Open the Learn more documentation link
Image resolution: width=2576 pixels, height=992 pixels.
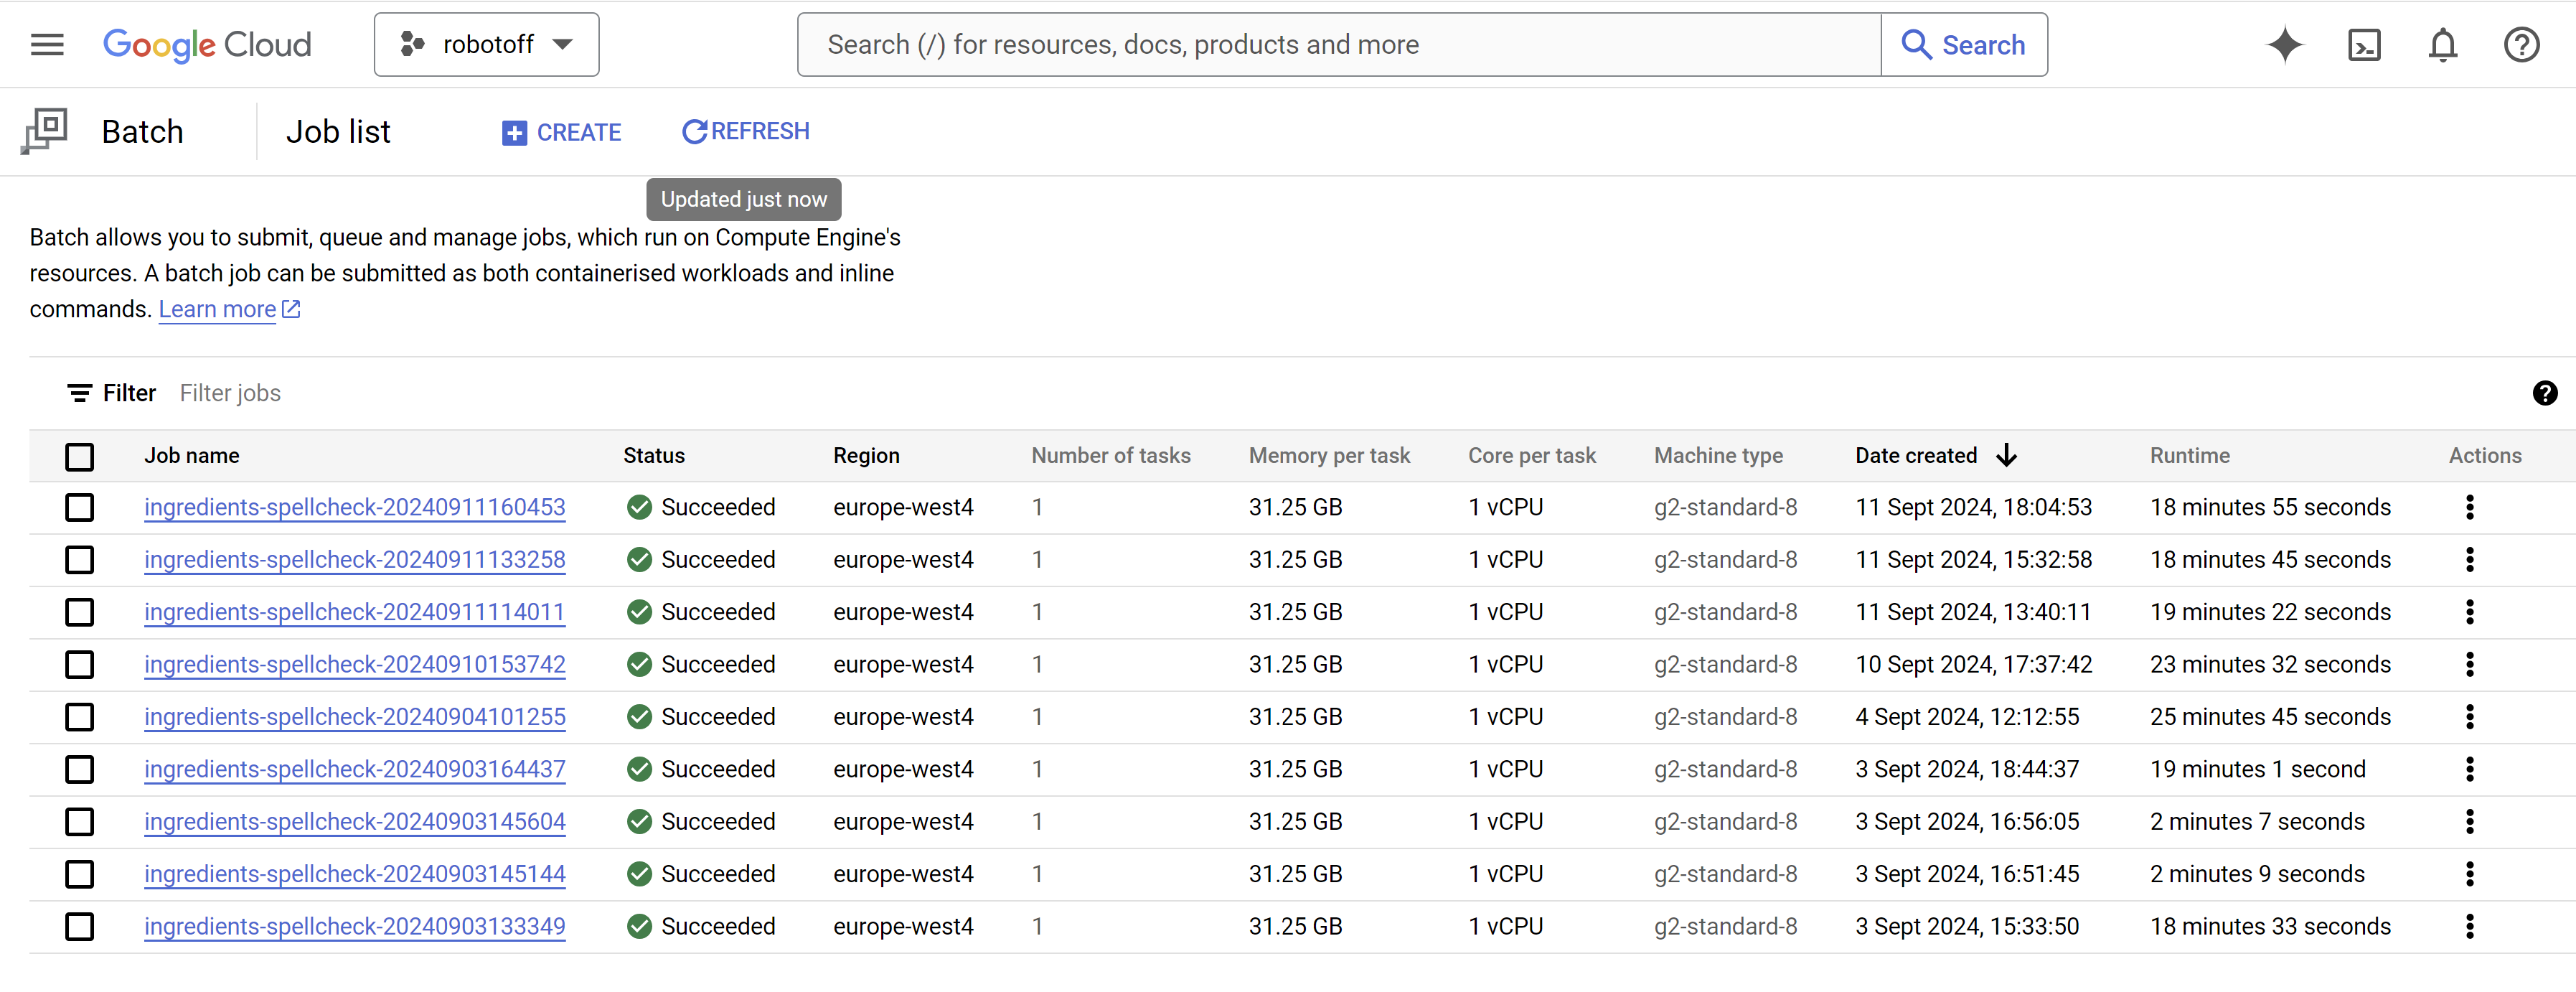click(218, 310)
